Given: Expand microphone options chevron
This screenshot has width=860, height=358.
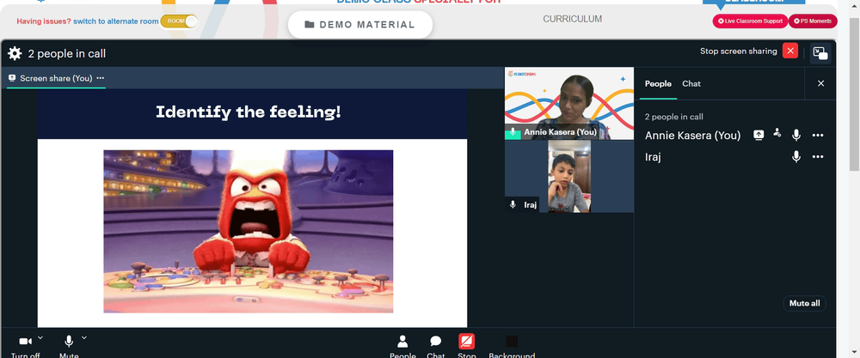Looking at the screenshot, I should coord(84,337).
